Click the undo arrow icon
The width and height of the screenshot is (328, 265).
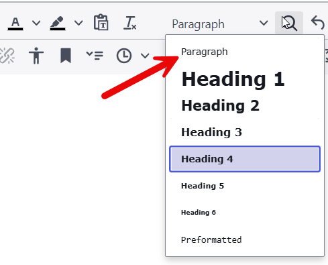(x=318, y=23)
